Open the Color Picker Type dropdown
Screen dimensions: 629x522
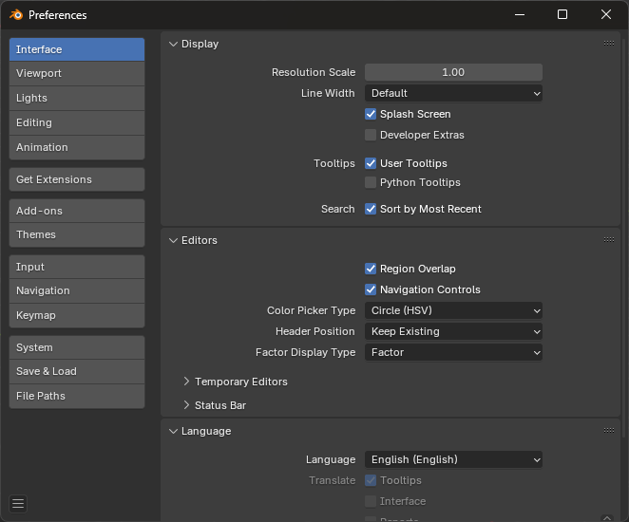coord(453,310)
